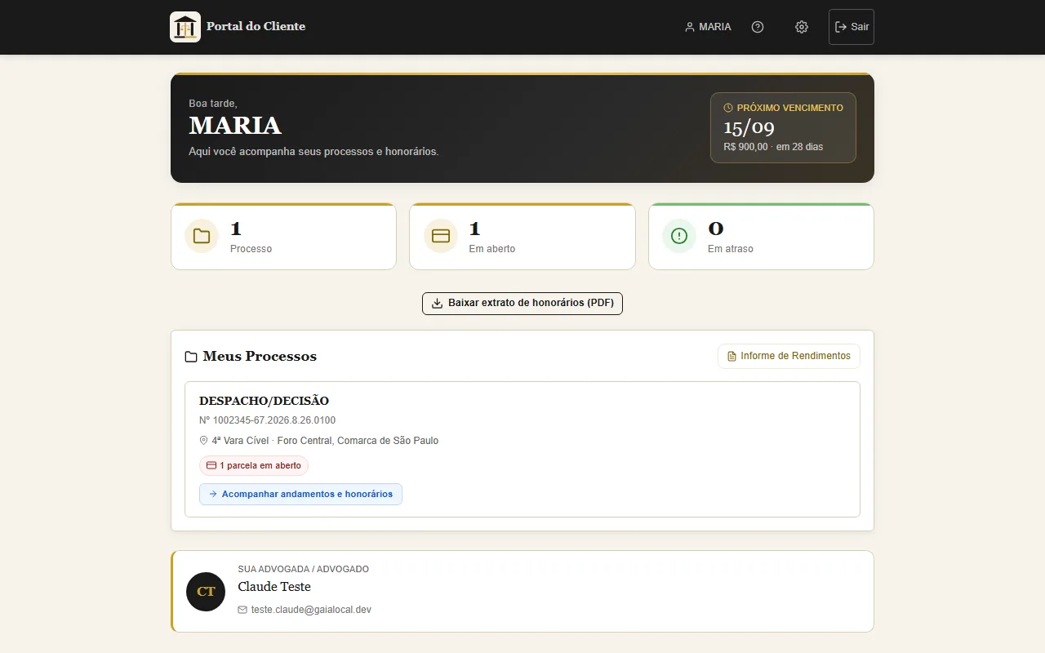Image resolution: width=1045 pixels, height=653 pixels.
Task: Click the clock icon beside Próximo Vencimento
Action: click(728, 108)
